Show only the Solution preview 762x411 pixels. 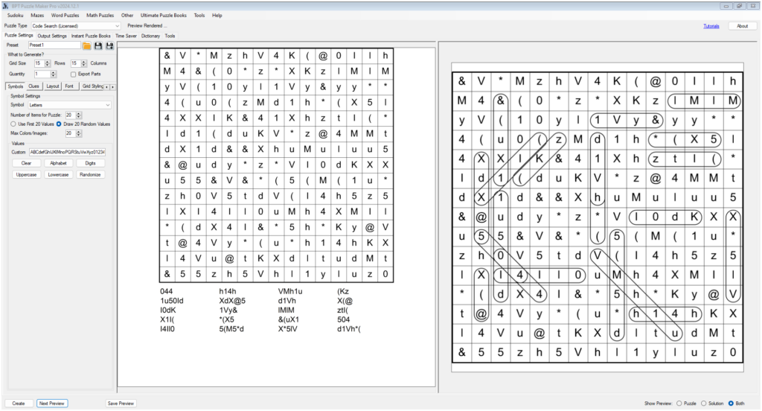point(703,403)
